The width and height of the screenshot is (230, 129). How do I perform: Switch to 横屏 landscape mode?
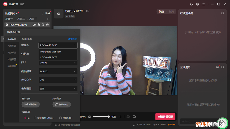(x=161, y=11)
